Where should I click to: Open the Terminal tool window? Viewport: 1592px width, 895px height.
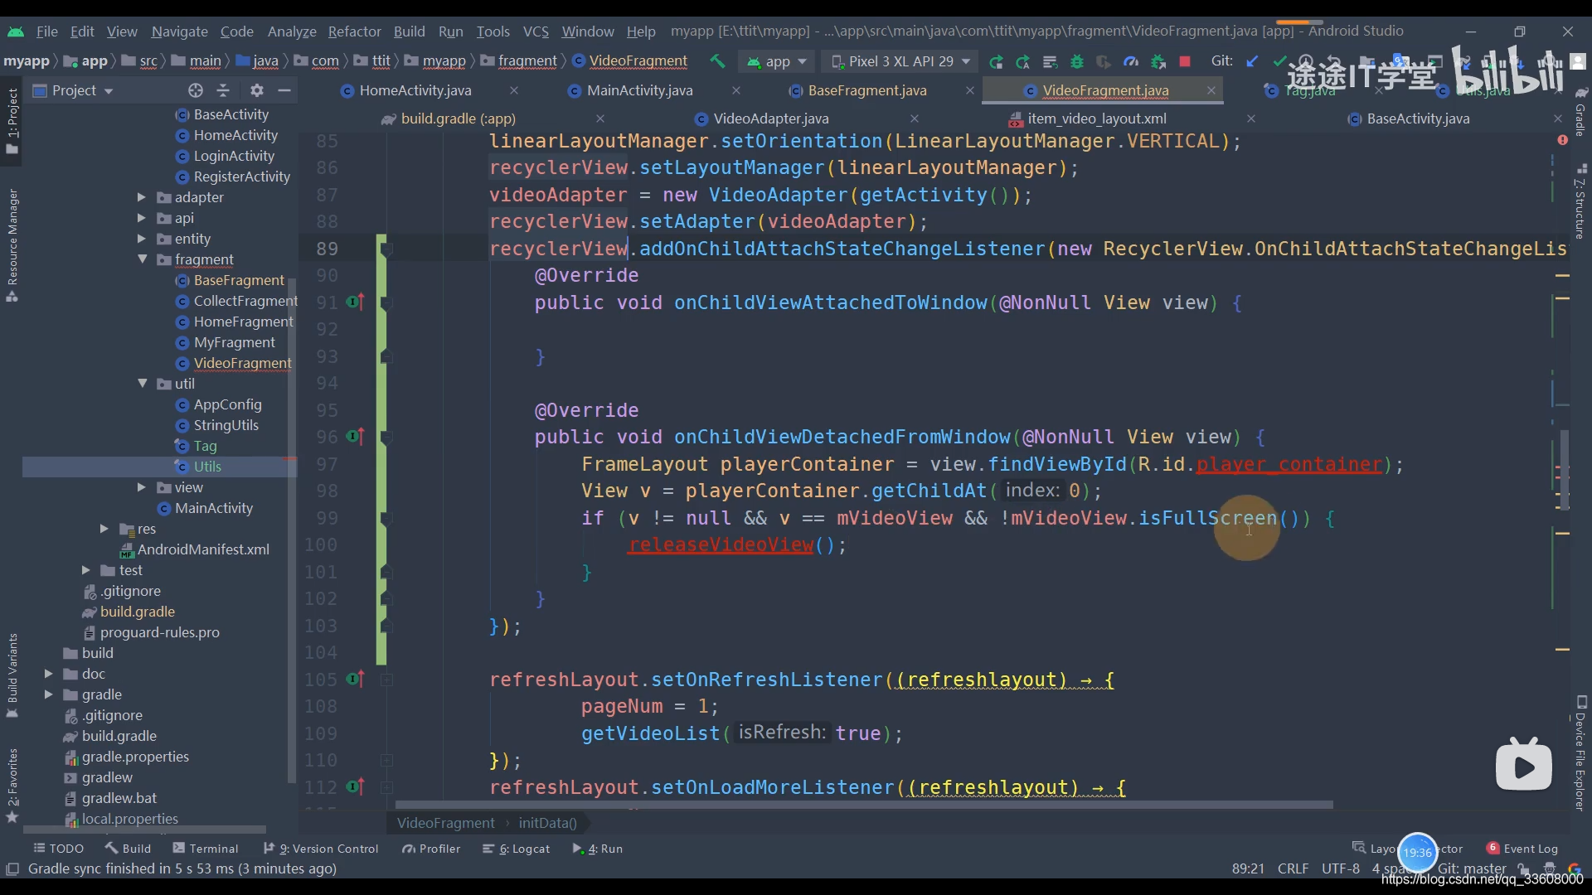205,849
